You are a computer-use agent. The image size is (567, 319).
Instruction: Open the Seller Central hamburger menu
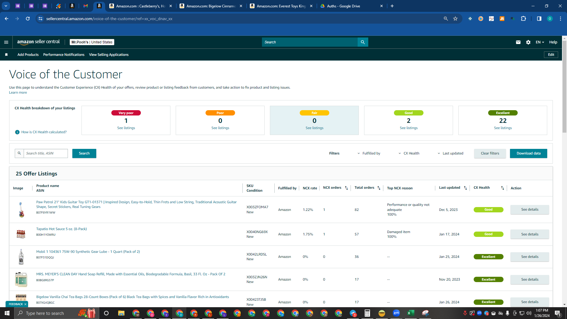click(x=6, y=42)
